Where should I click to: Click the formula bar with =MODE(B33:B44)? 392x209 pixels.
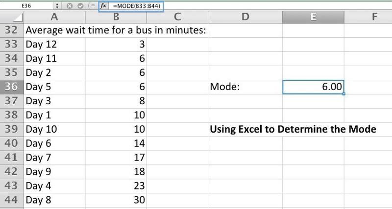coord(137,6)
